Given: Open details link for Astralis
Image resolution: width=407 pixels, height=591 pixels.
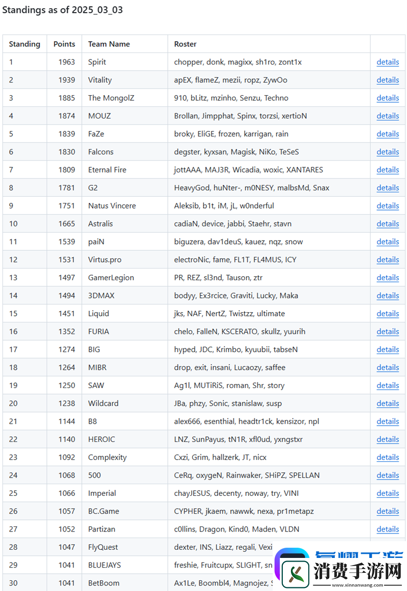Looking at the screenshot, I should coord(387,223).
